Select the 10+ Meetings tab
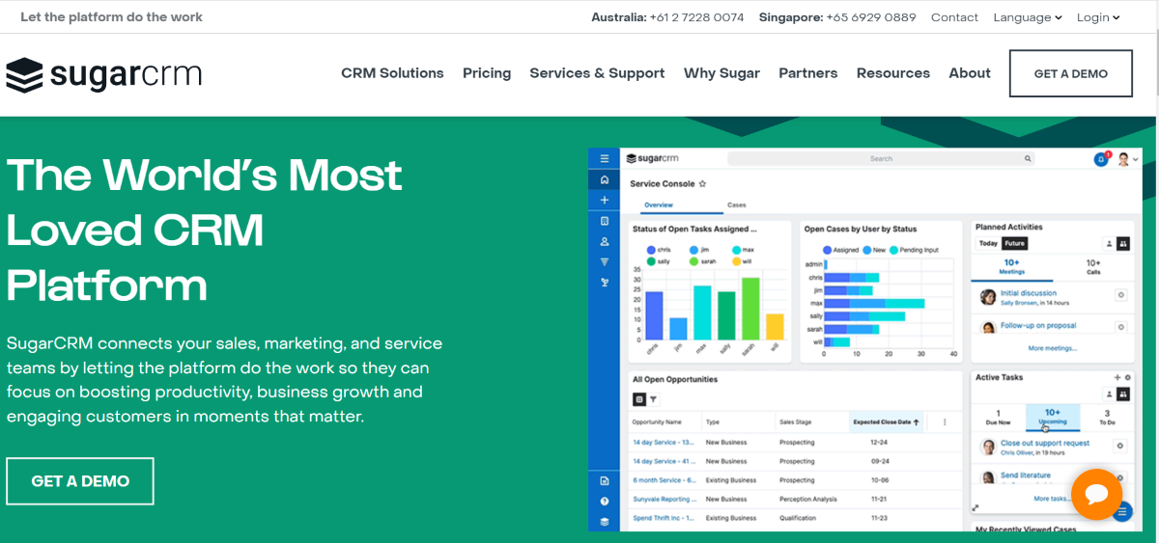 1012,267
